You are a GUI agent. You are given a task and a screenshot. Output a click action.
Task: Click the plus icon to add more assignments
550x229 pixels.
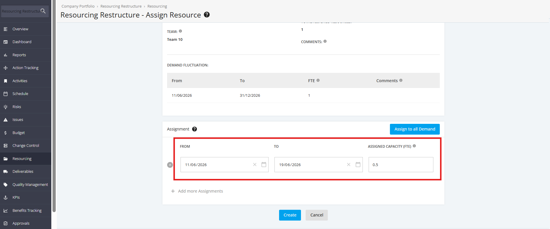pyautogui.click(x=173, y=191)
